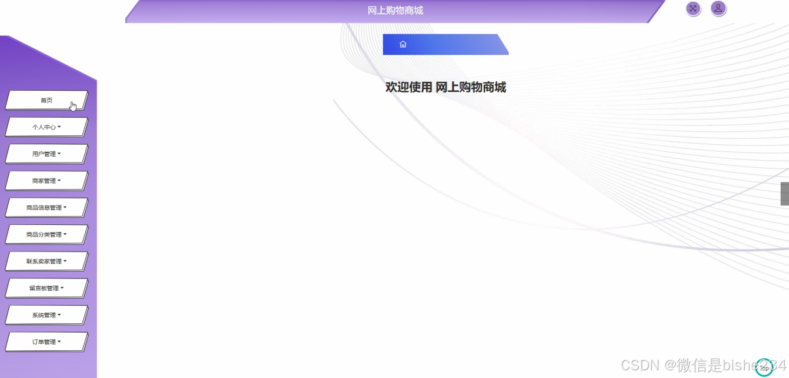Select the 首页 menu item

[x=46, y=100]
